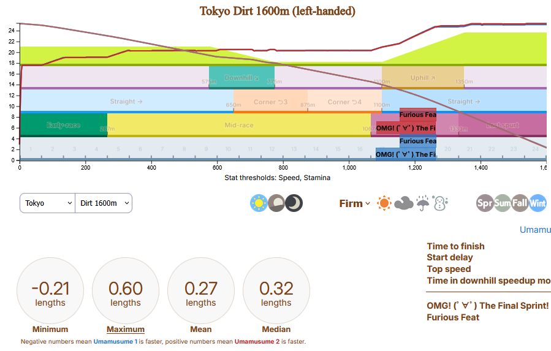Click the Downhill section on the chart
The image size is (551, 351).
tap(241, 77)
